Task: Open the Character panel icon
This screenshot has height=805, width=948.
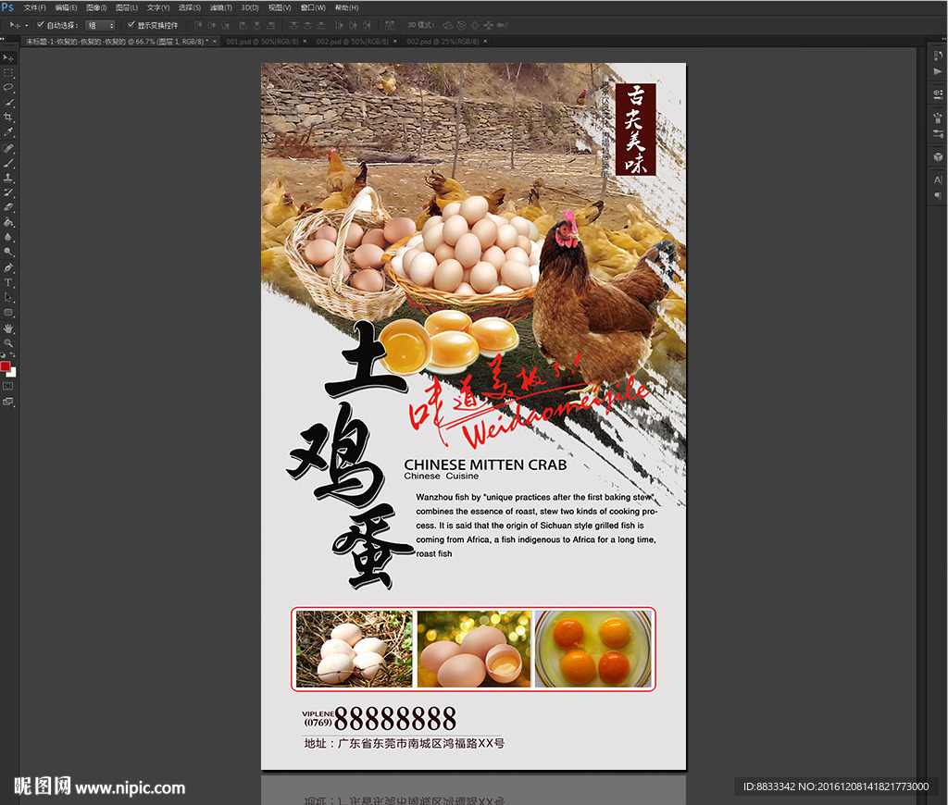Action: (938, 180)
